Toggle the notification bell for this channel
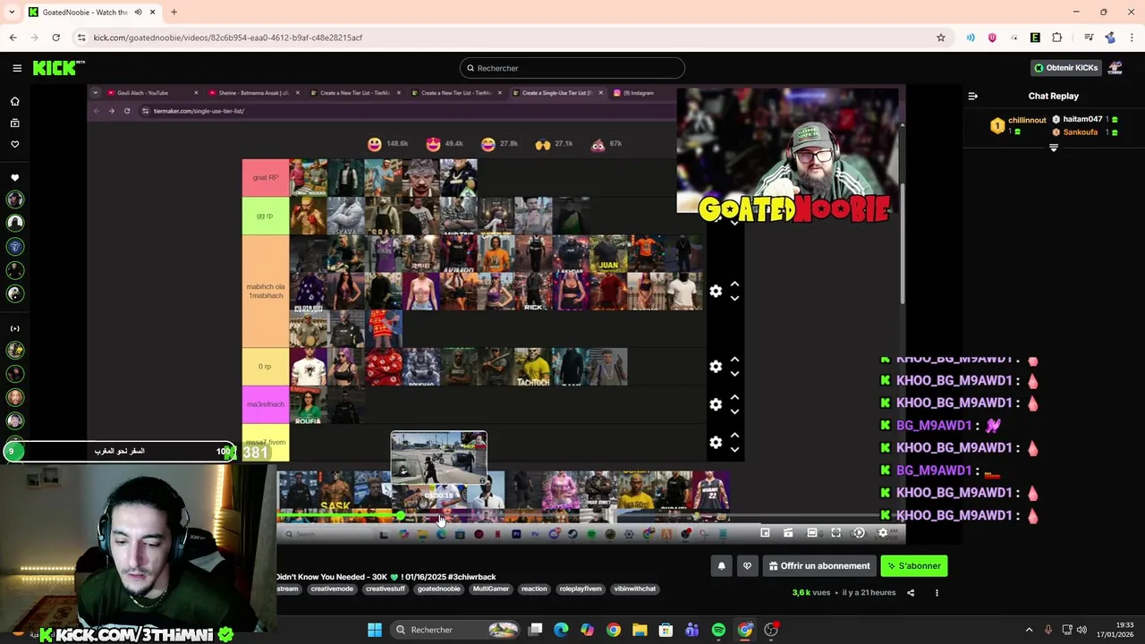 (x=721, y=566)
